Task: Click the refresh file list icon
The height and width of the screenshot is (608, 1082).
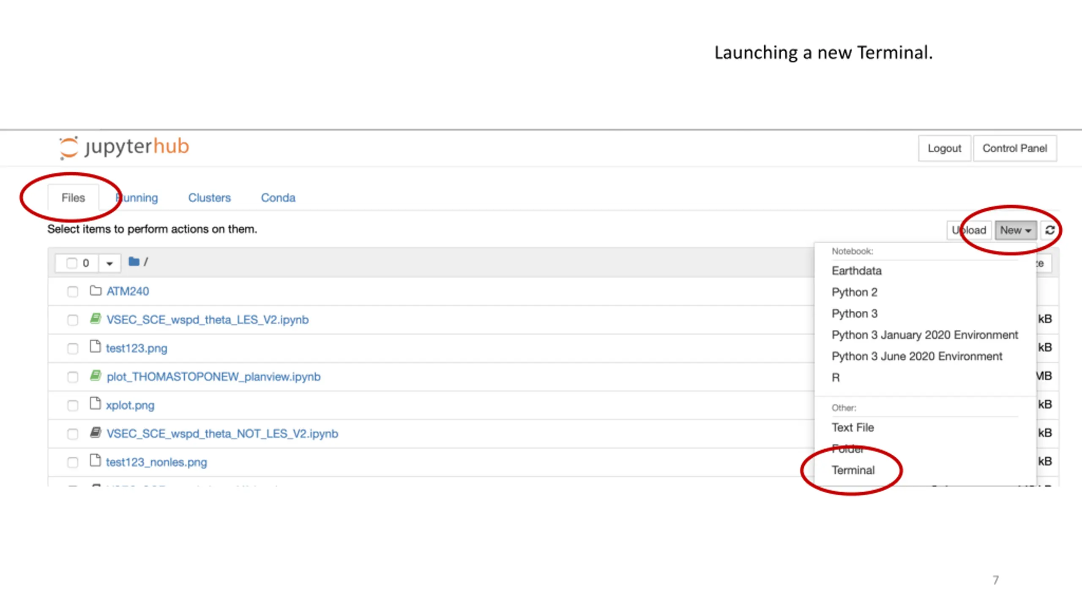Action: pos(1050,230)
